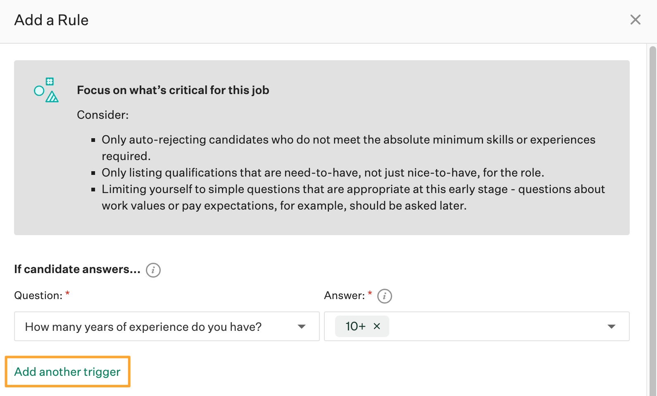This screenshot has width=657, height=396.
Task: Expand the Question dropdown arrow
Action: tap(302, 327)
